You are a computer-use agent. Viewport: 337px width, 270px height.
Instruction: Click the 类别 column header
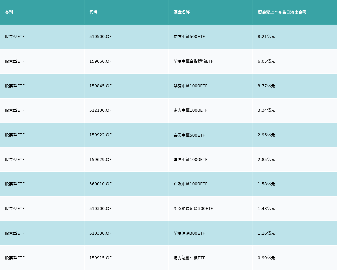pyautogui.click(x=9, y=12)
